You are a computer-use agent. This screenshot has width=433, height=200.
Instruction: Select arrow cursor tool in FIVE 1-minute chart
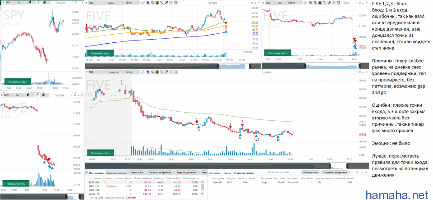(148, 72)
